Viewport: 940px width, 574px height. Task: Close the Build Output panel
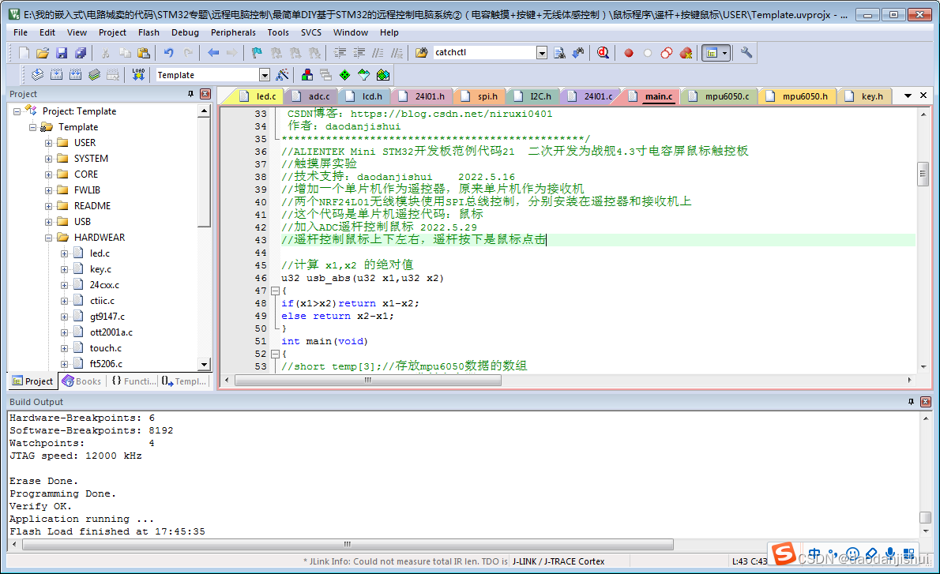(926, 402)
